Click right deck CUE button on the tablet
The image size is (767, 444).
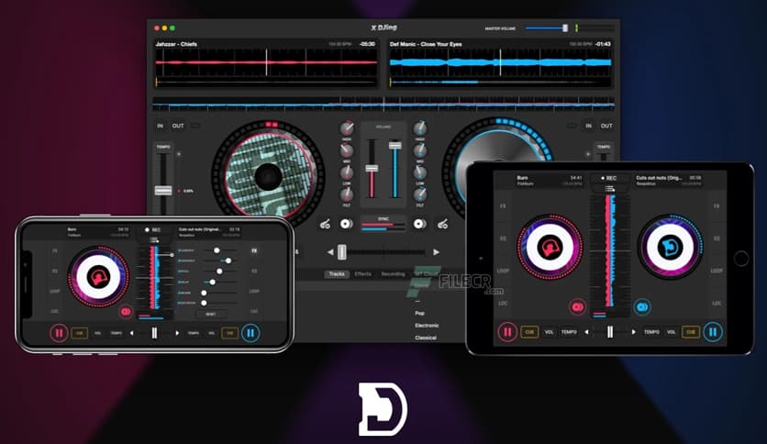(691, 332)
